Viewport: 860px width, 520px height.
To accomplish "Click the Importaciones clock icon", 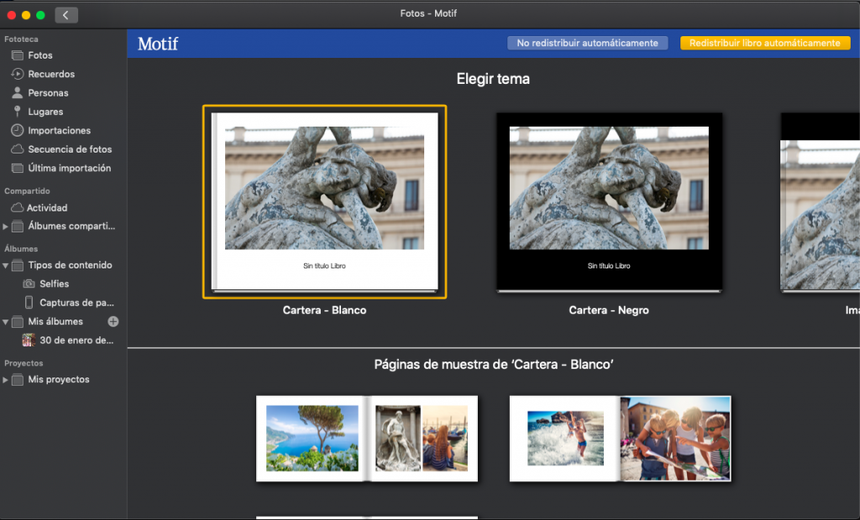I will tap(18, 130).
